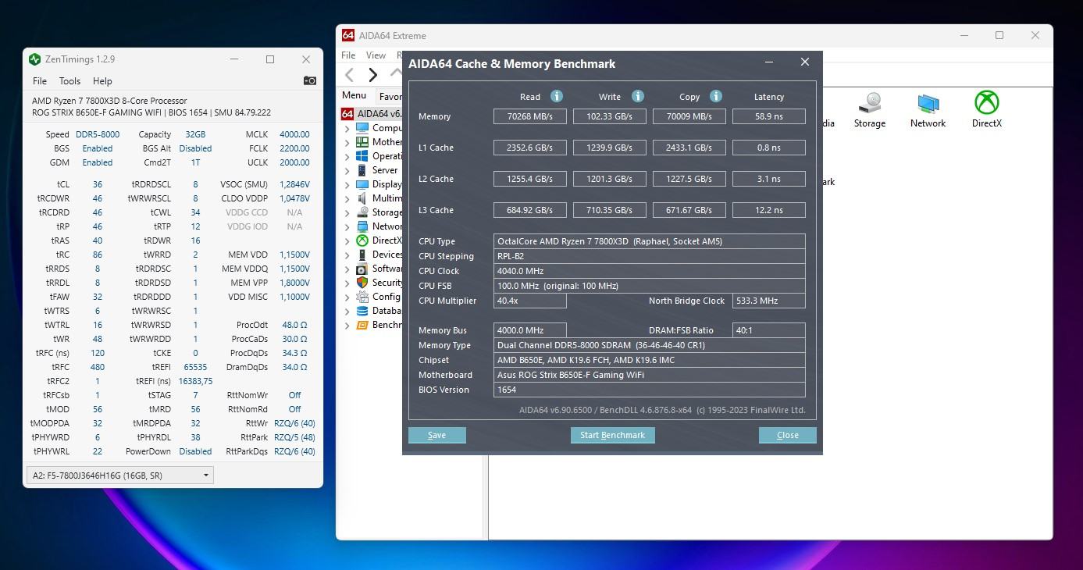Click the Benchmark tree icon
This screenshot has height=570, width=1083.
coord(362,325)
